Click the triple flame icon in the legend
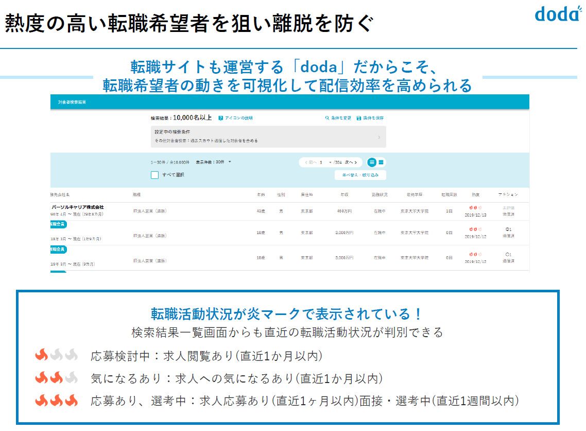The image size is (586, 431). tap(57, 401)
